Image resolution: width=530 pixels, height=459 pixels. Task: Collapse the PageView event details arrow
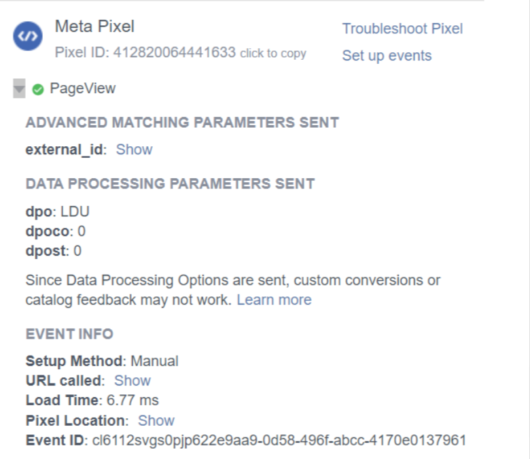coord(19,88)
